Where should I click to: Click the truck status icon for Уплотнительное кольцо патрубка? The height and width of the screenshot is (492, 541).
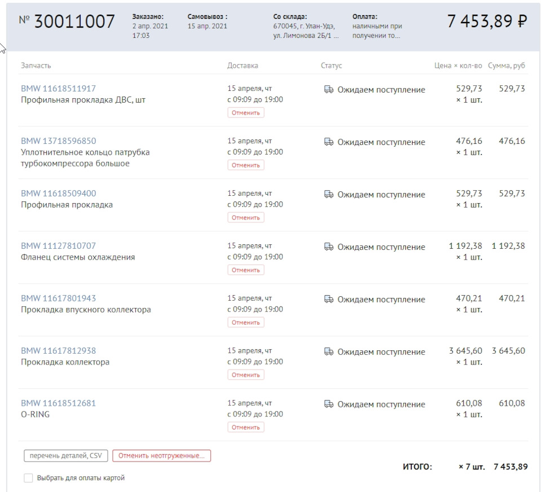pos(330,142)
